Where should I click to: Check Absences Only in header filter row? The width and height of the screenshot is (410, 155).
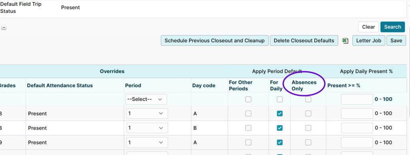click(308, 99)
